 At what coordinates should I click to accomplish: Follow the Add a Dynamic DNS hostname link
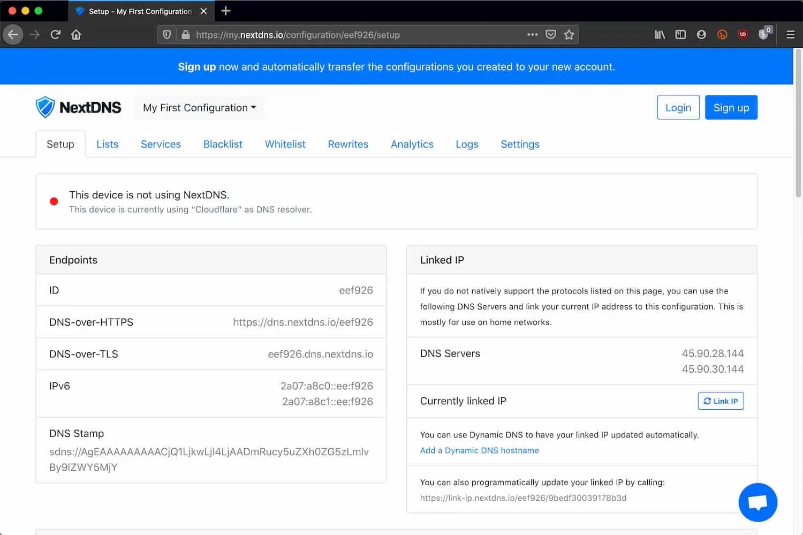(x=479, y=450)
